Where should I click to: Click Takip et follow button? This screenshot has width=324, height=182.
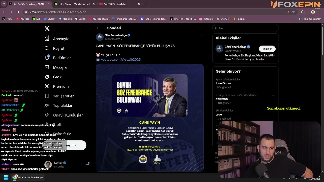coord(267,49)
